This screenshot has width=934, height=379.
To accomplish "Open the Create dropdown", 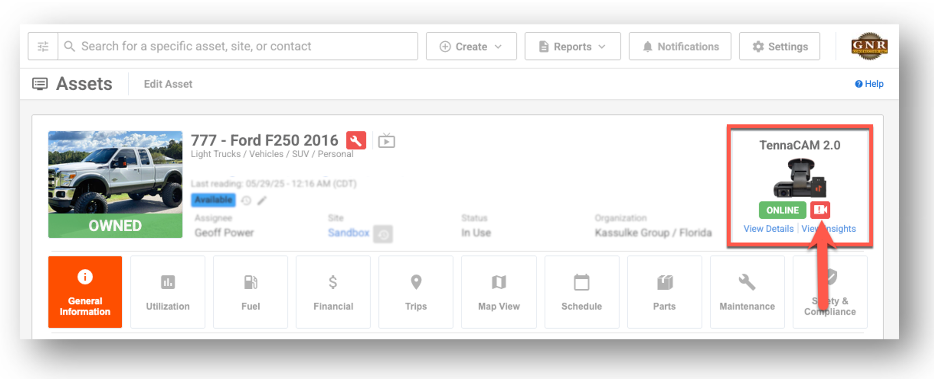I will tap(471, 46).
